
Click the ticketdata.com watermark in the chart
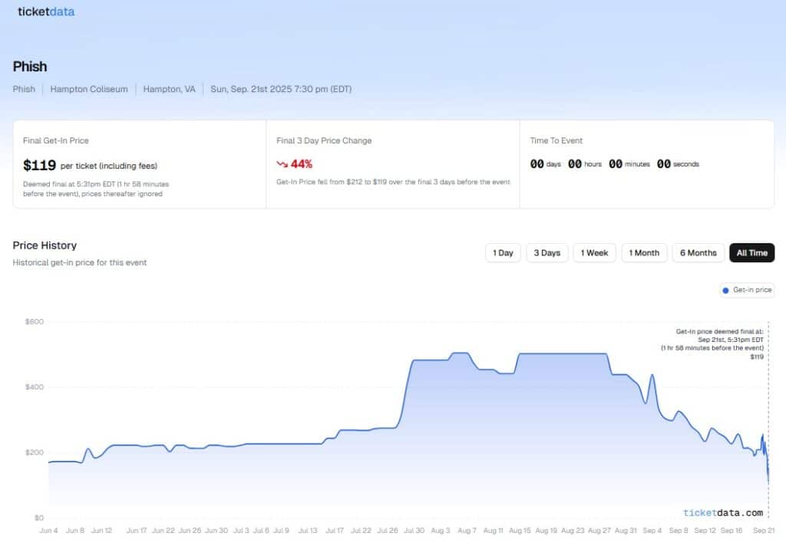(x=722, y=513)
